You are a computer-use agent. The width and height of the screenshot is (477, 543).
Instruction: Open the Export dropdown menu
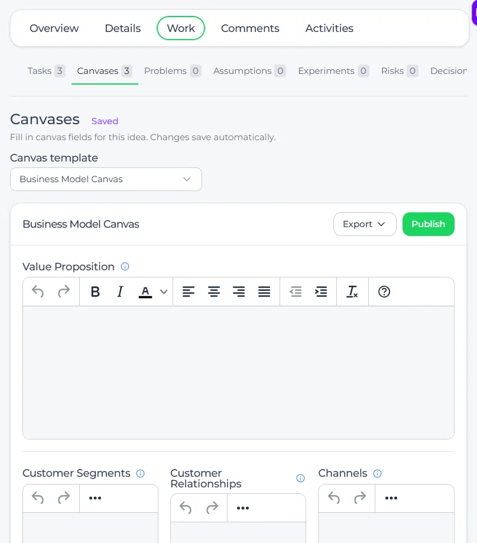tap(365, 224)
